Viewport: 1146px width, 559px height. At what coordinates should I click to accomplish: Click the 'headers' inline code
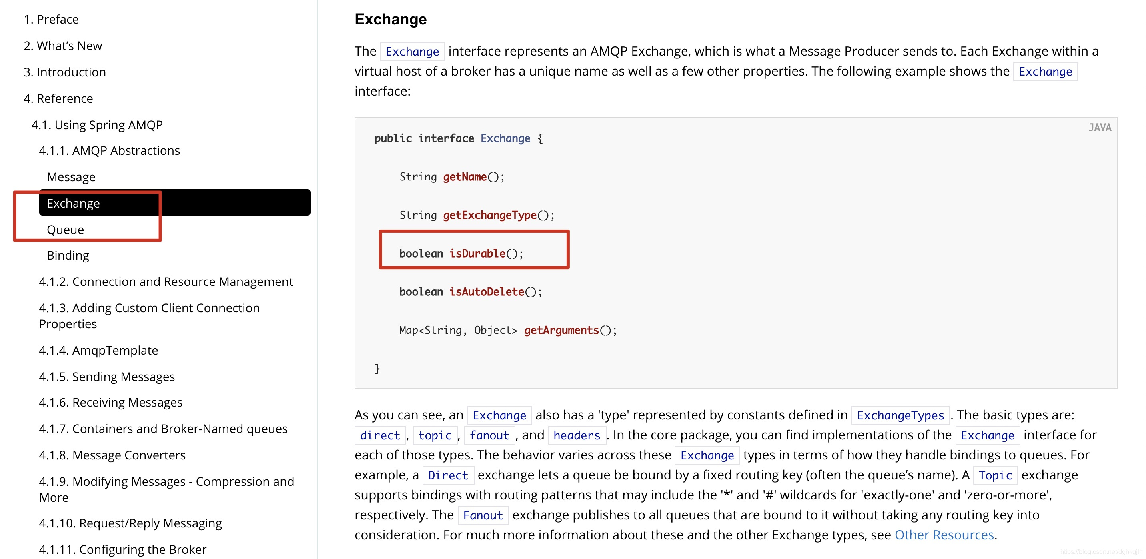[x=577, y=435]
